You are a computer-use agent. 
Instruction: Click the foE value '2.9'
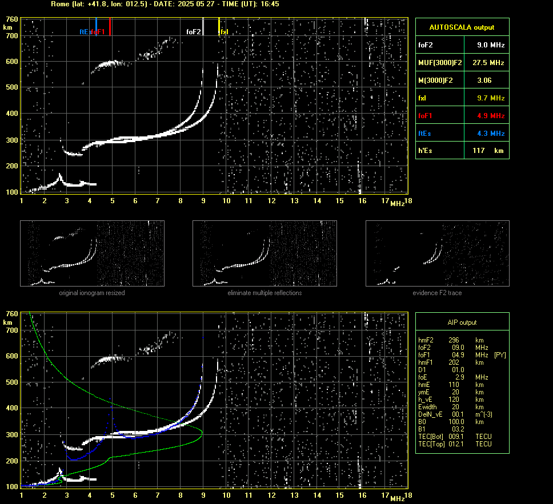click(459, 377)
